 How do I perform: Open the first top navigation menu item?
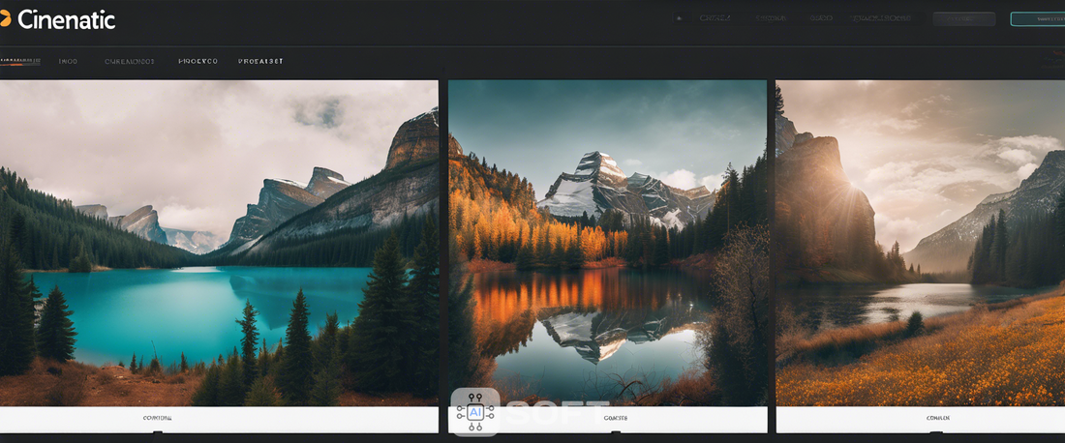tap(715, 18)
